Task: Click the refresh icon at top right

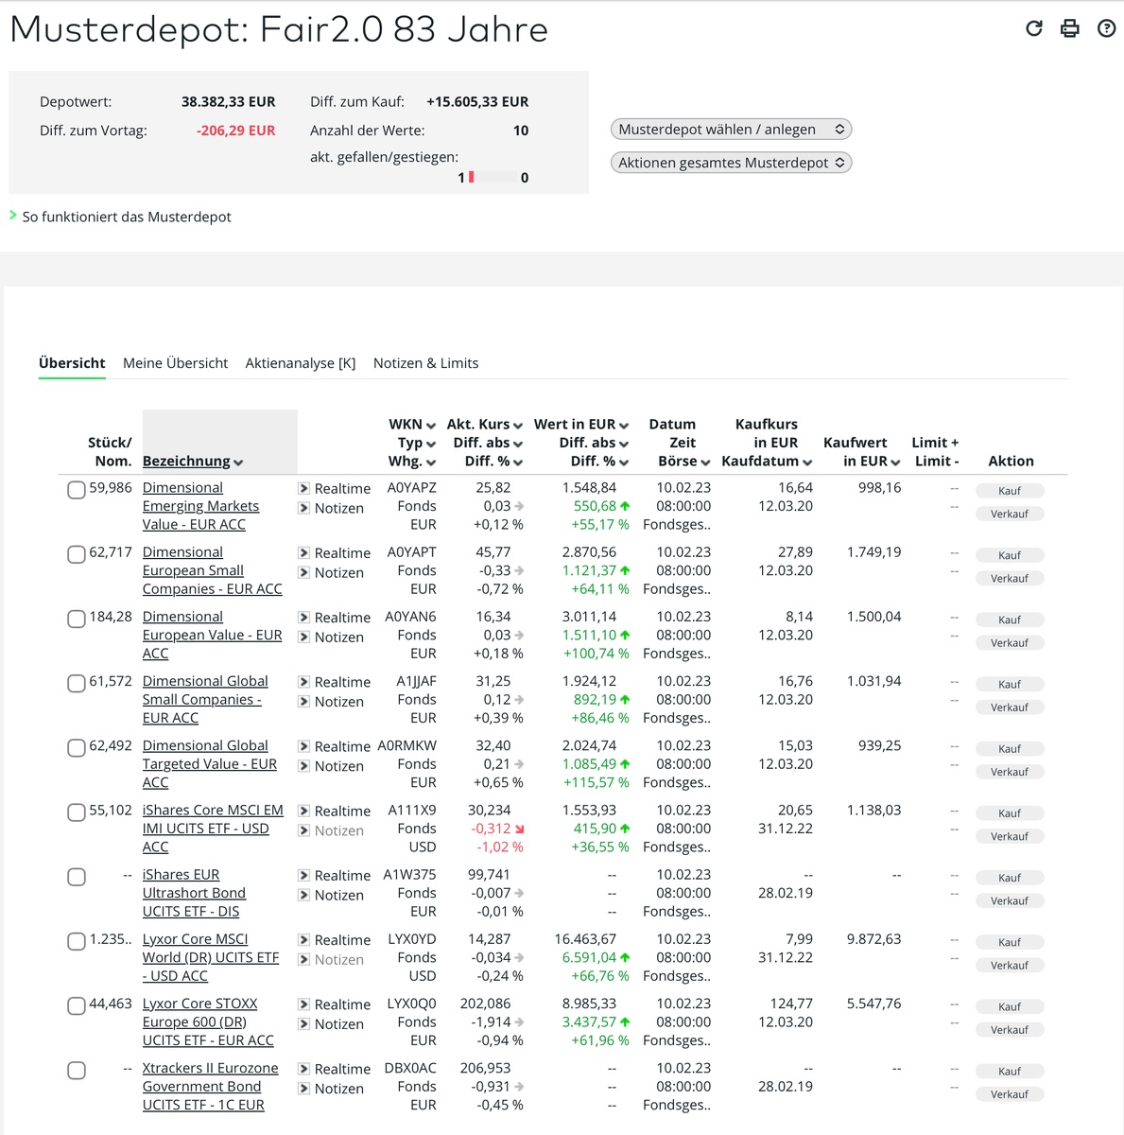Action: pos(1034,28)
